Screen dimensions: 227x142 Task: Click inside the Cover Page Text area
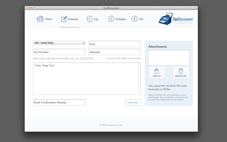pyautogui.click(x=86, y=79)
